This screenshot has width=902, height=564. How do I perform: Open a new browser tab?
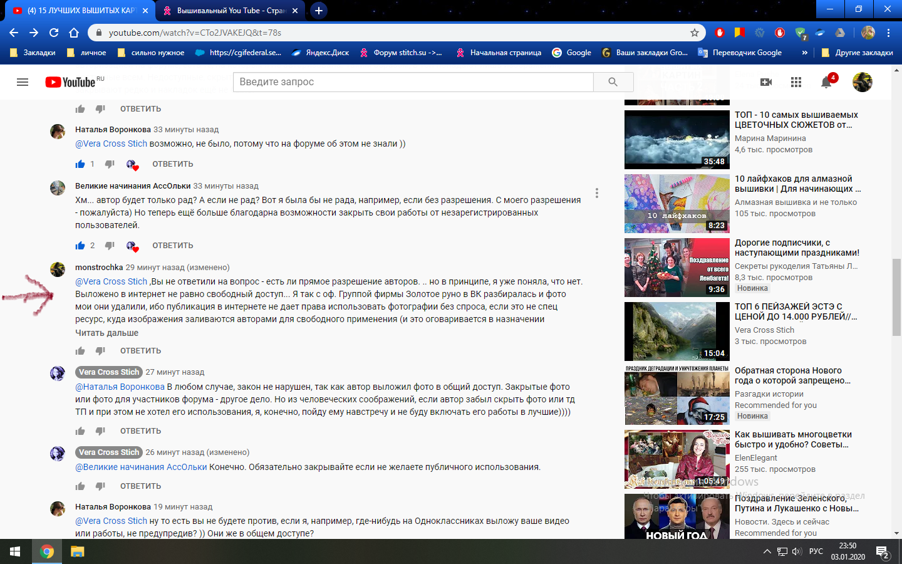(319, 11)
